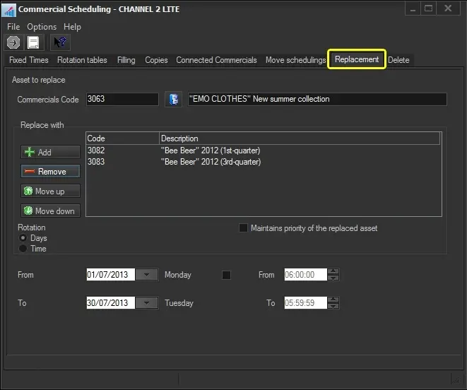Enable Maintains priority of the replaced asset
Image resolution: width=467 pixels, height=390 pixels.
[x=244, y=228]
